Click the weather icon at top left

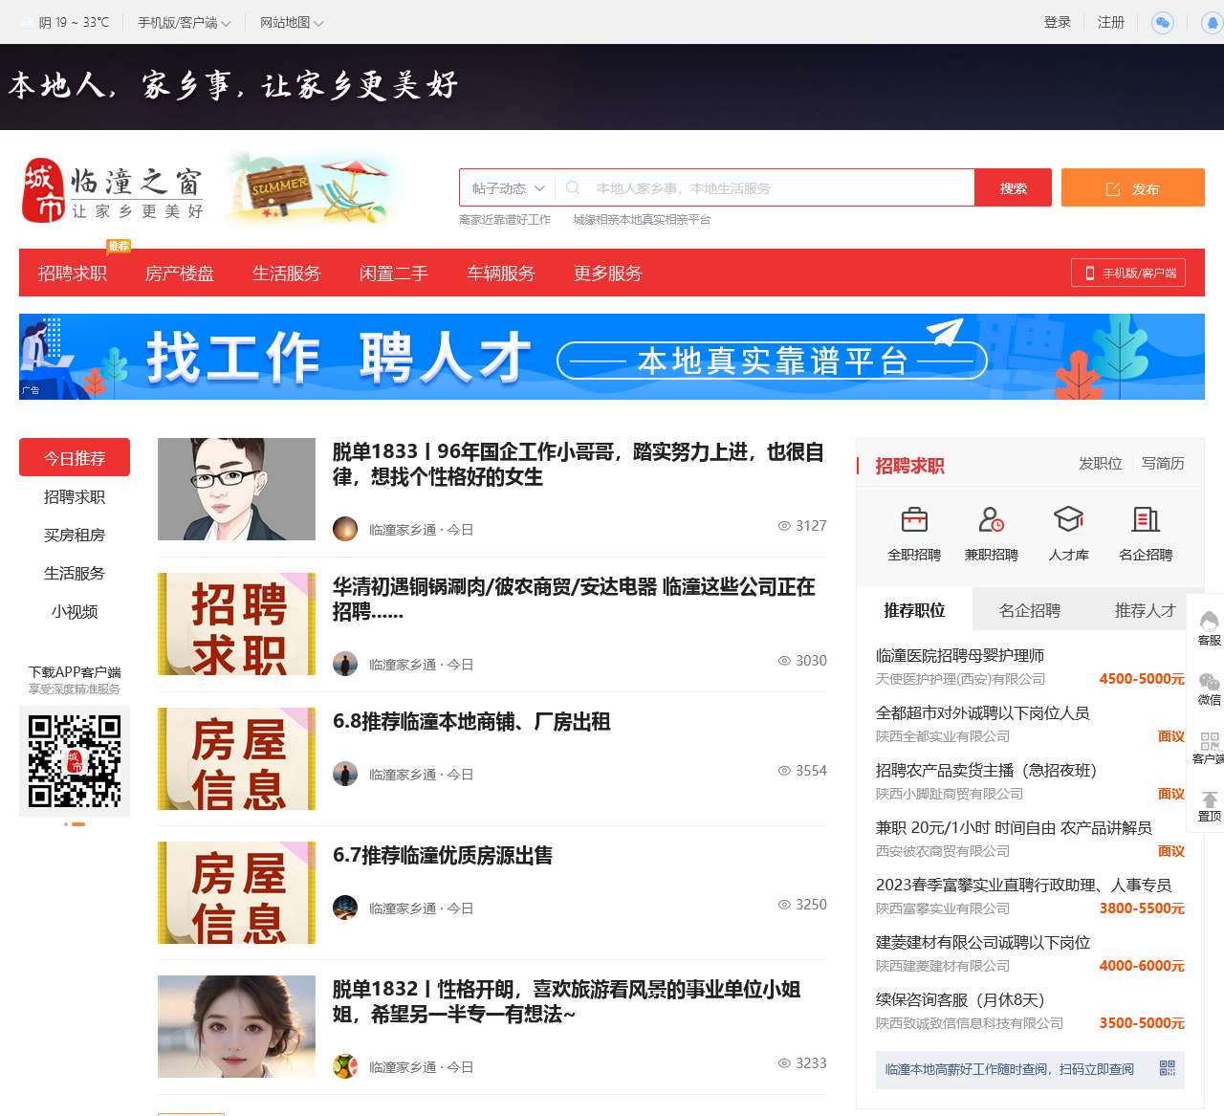pos(24,21)
